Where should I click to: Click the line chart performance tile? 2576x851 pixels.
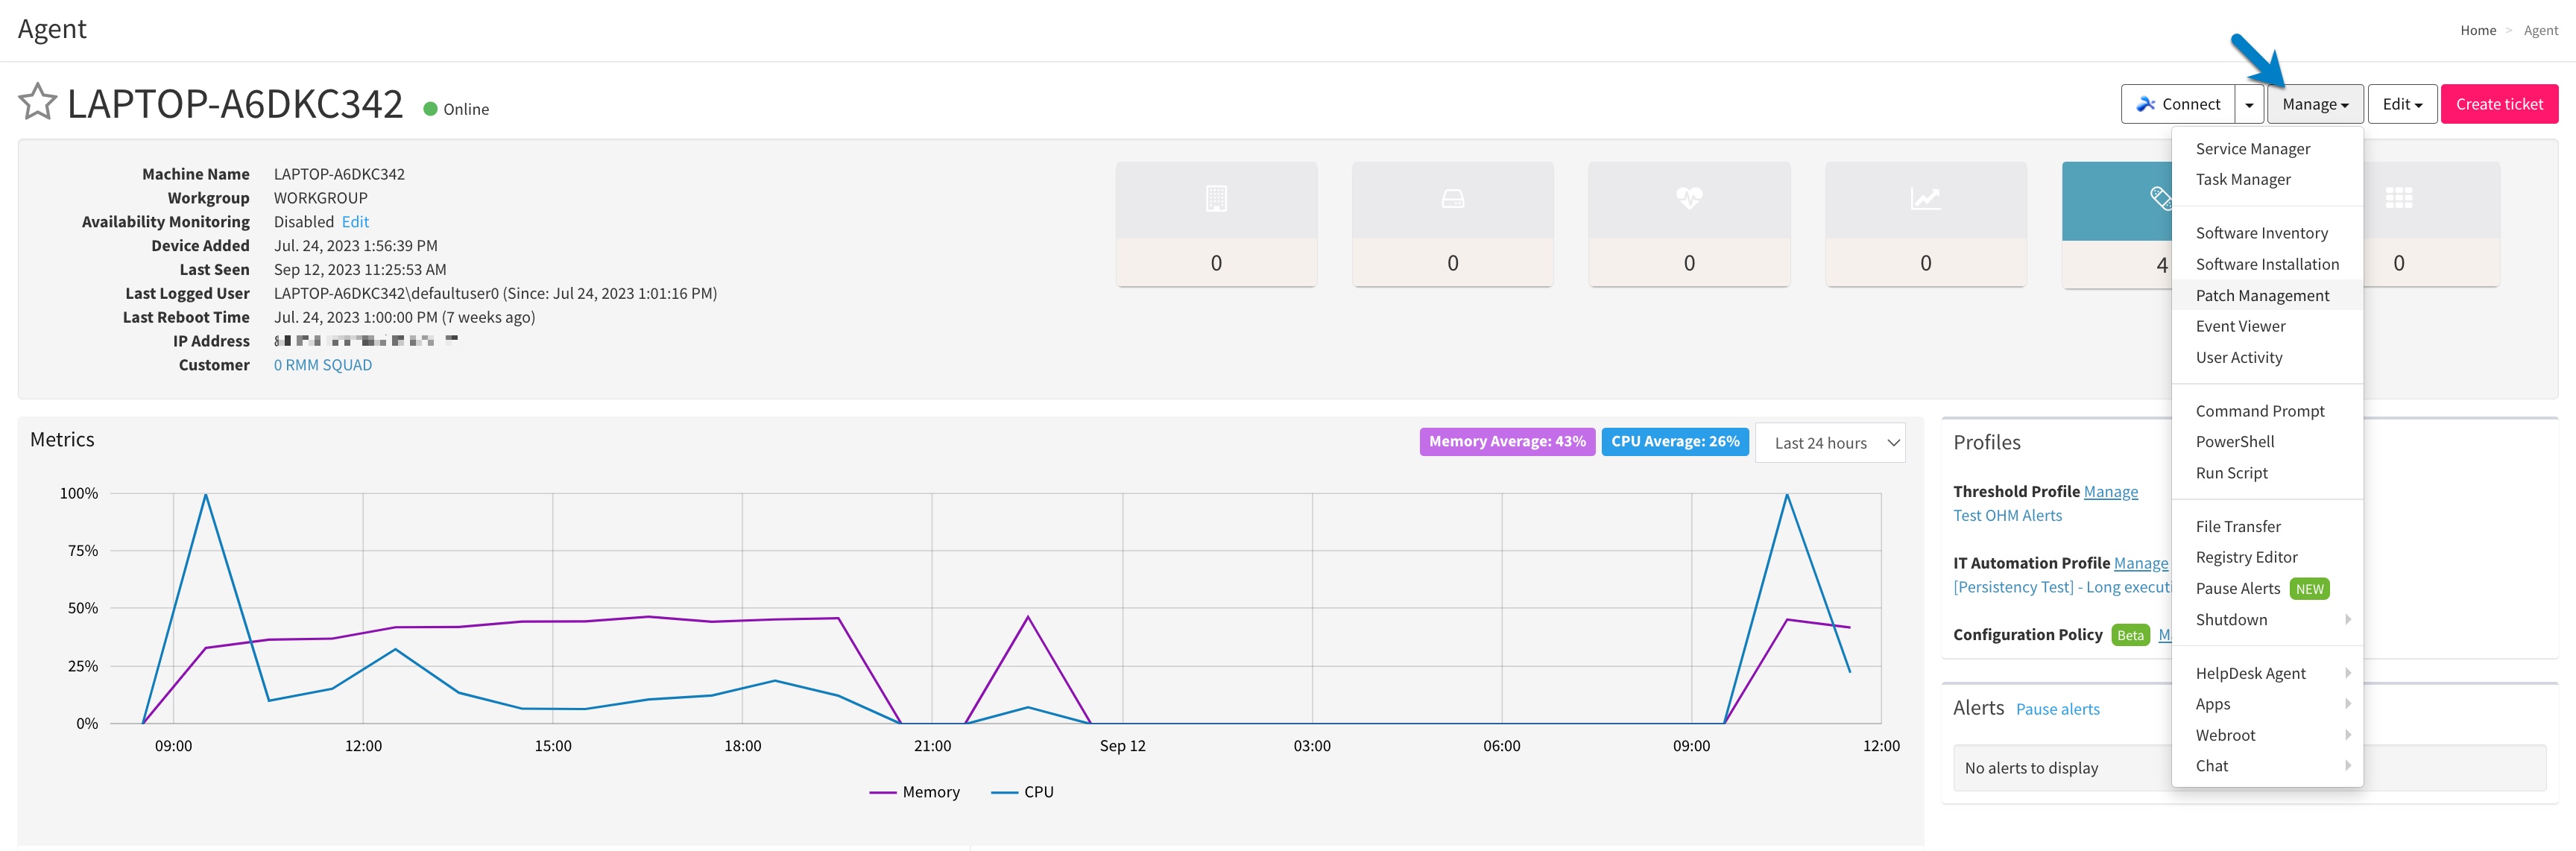pyautogui.click(x=1925, y=199)
